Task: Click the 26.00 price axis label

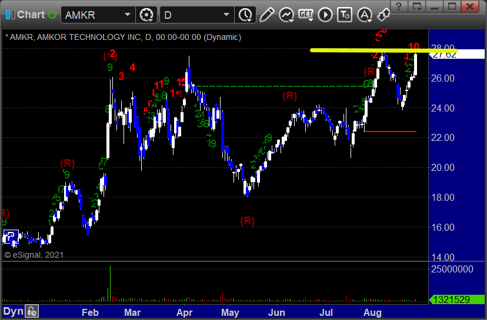Action: click(x=442, y=78)
